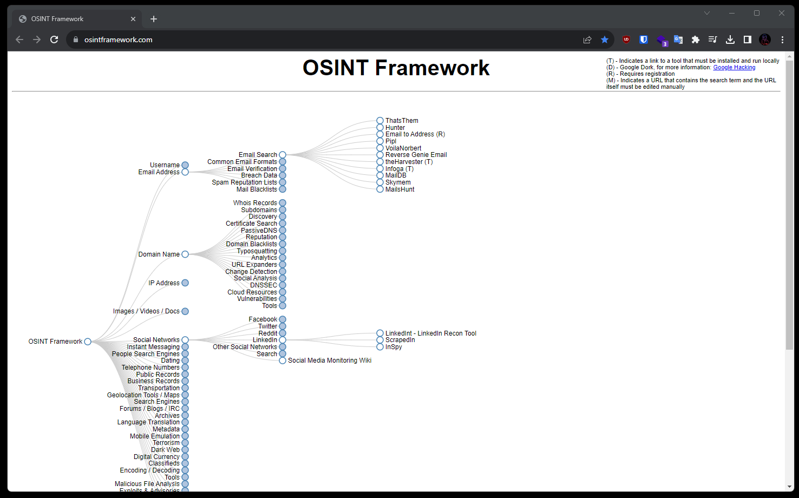
Task: Toggle the browser side panel icon
Action: [748, 40]
